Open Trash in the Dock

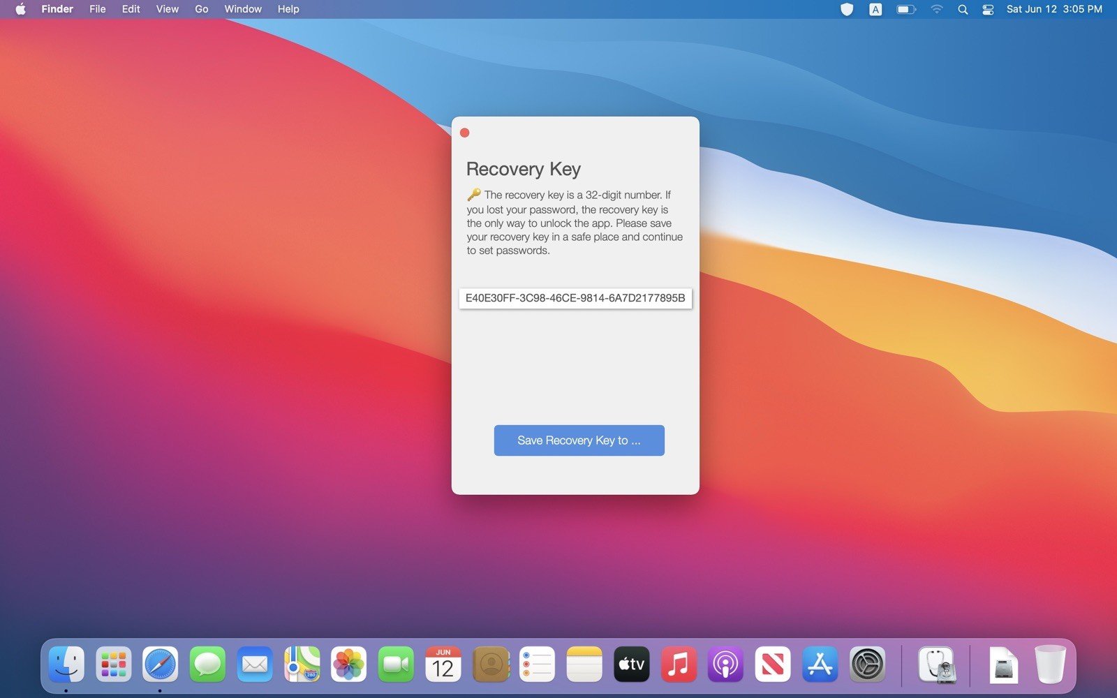1050,664
